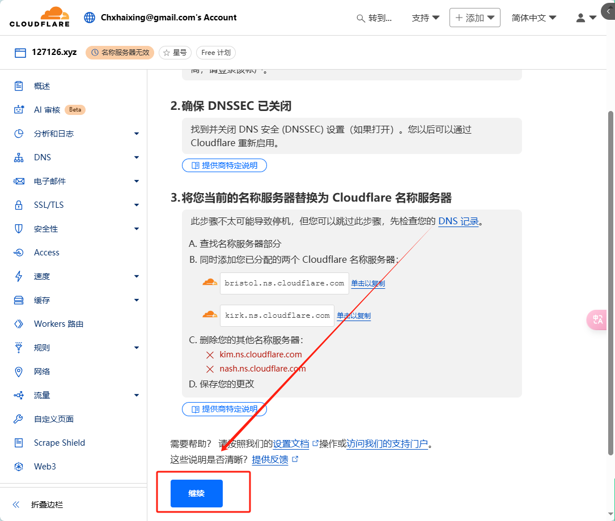Click 折叠边栏 label

tap(47, 505)
